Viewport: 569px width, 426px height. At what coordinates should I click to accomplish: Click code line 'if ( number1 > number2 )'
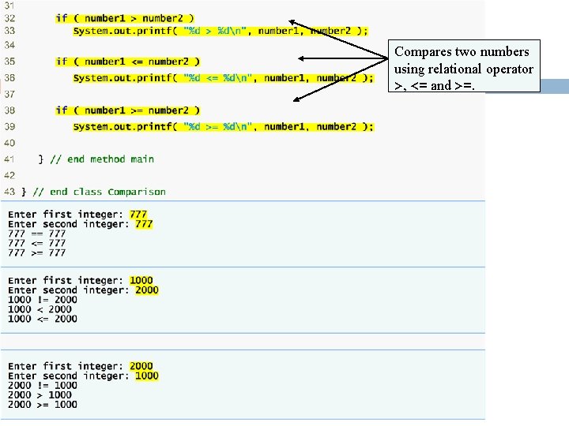click(125, 18)
